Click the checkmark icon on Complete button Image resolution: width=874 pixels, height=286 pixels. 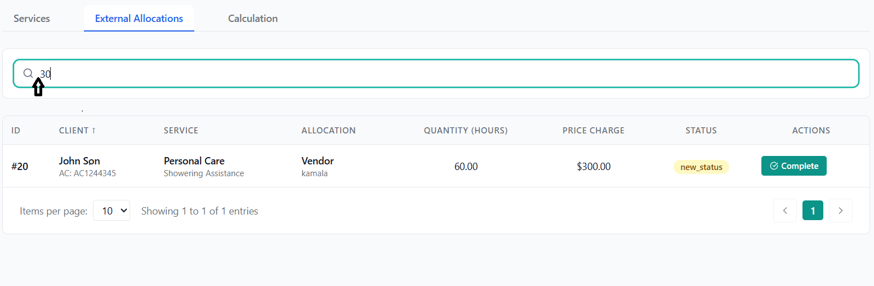(774, 166)
